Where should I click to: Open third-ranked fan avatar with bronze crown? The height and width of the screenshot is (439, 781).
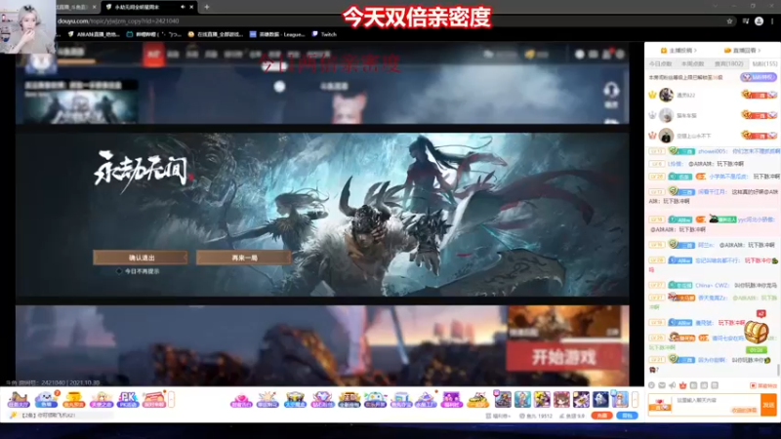(666, 136)
